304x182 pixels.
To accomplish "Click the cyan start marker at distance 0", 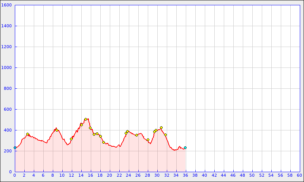I will 15,147.
